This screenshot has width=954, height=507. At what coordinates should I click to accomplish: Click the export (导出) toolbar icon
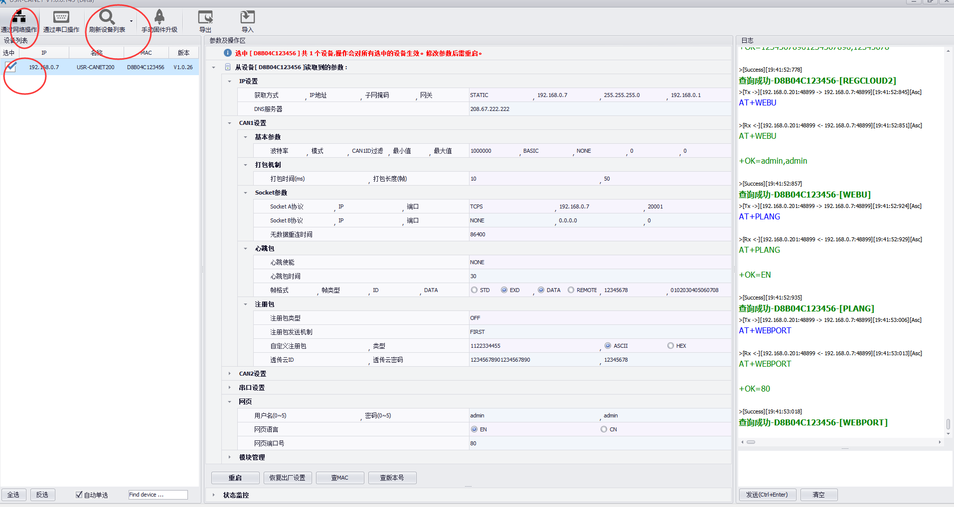coord(205,18)
